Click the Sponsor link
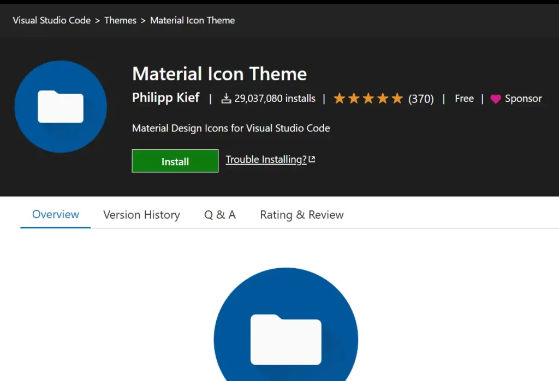This screenshot has height=381, width=559. 523,98
